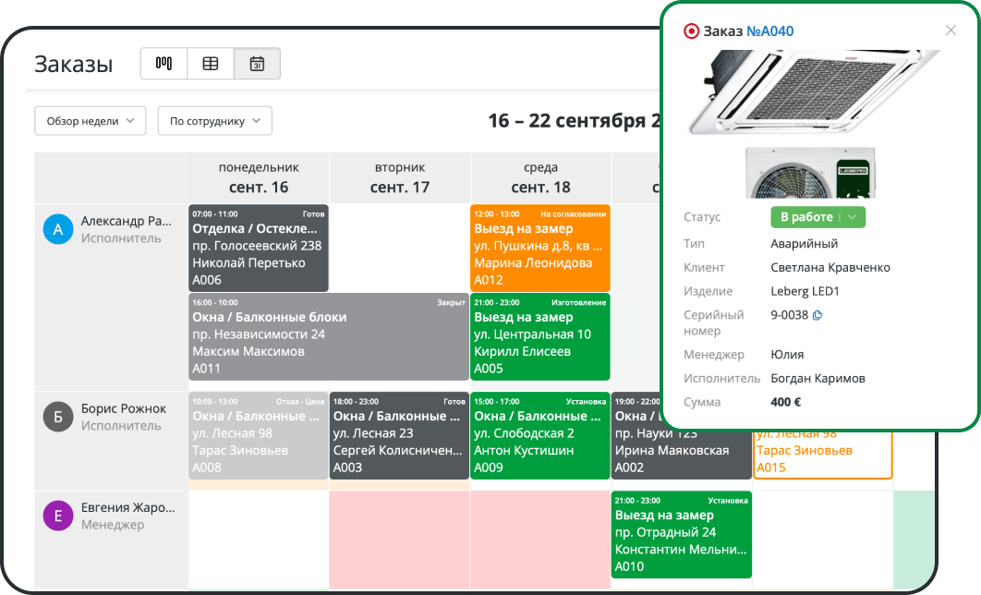
Task: Expand the По сотруднику dropdown
Action: [214, 121]
